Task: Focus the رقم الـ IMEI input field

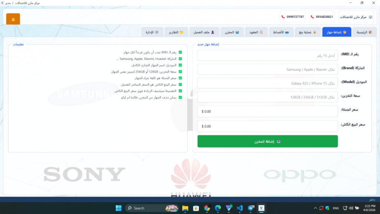Action: 268,55
